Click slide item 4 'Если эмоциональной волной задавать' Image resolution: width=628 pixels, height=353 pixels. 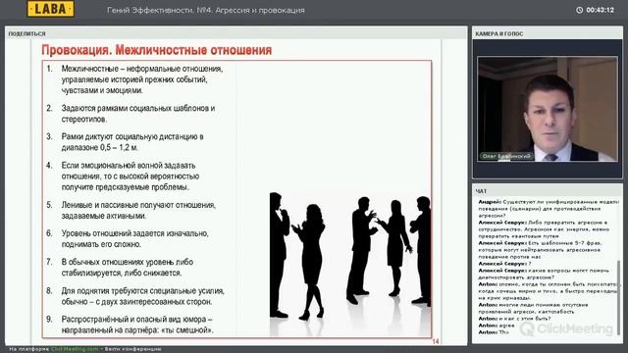tap(131, 176)
